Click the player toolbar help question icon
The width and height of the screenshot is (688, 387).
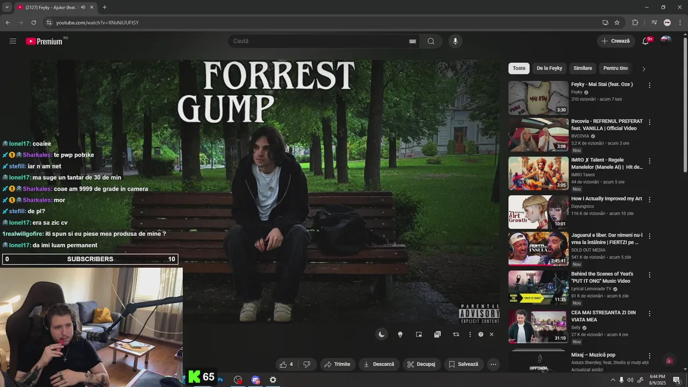(x=481, y=334)
